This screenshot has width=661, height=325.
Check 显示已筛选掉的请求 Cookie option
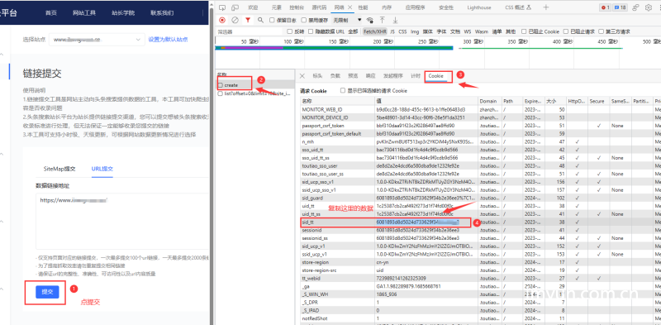click(343, 90)
